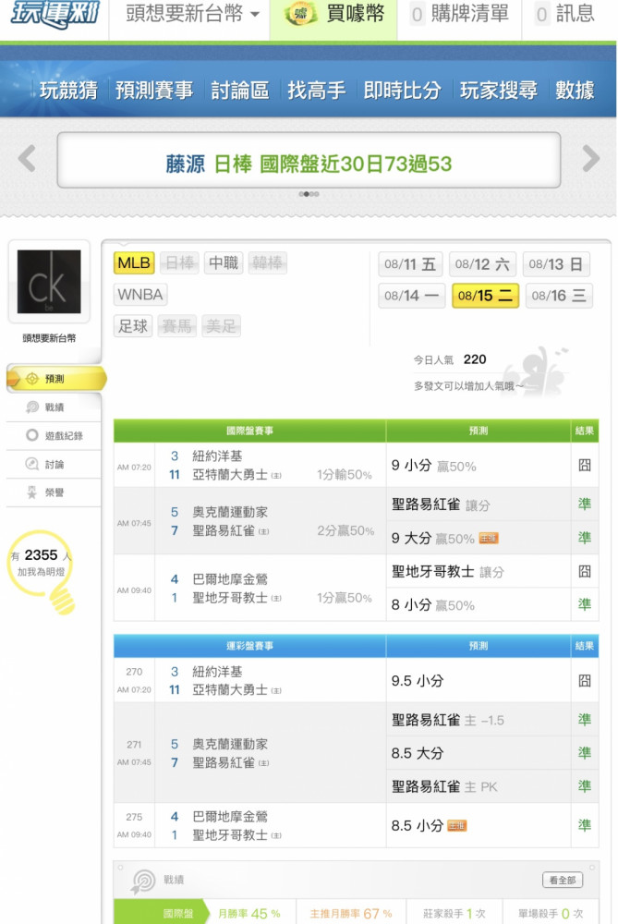618x924 pixels.
Task: Select the 賽馬 league tab
Action: coord(176,326)
